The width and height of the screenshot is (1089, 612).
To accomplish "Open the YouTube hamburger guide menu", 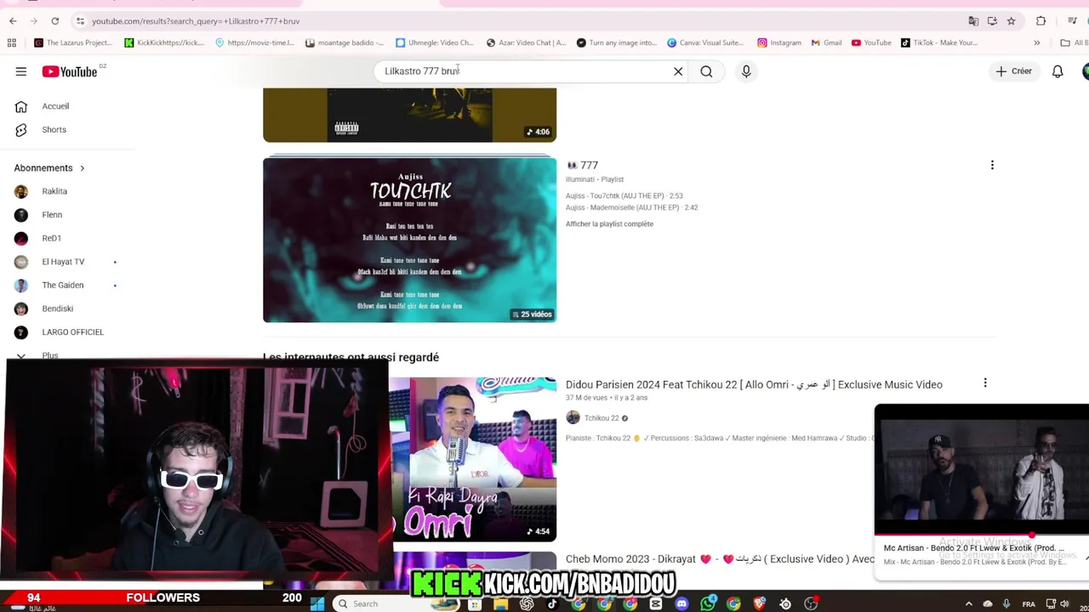I will click(20, 71).
